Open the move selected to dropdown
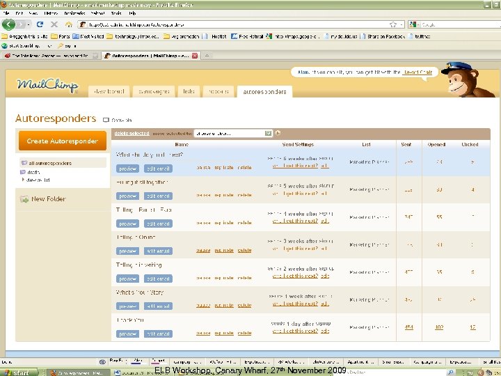Viewport: 501px width, 376px height. pyautogui.click(x=233, y=133)
